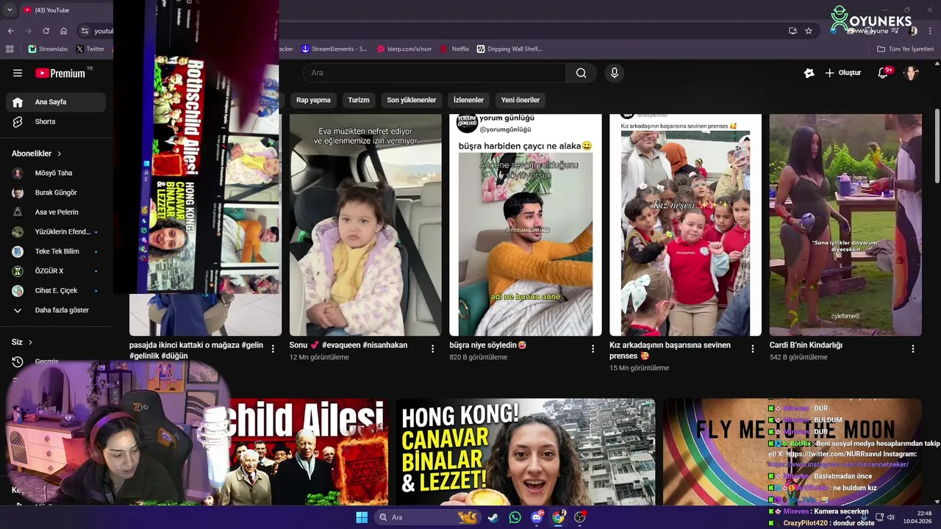Open the Windows Start menu

click(x=362, y=517)
